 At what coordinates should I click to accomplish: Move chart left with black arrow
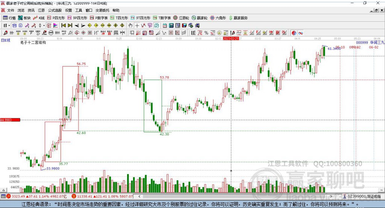pyautogui.click(x=77, y=26)
